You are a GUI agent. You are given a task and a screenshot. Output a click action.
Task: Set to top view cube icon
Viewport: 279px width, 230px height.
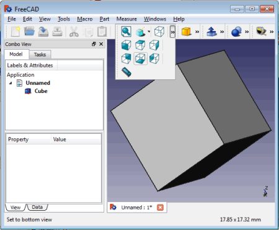point(140,45)
